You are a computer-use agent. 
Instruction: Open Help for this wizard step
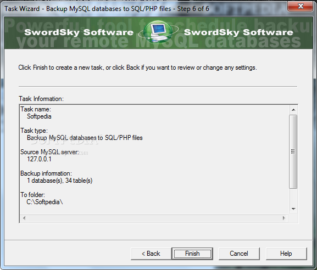(286, 254)
